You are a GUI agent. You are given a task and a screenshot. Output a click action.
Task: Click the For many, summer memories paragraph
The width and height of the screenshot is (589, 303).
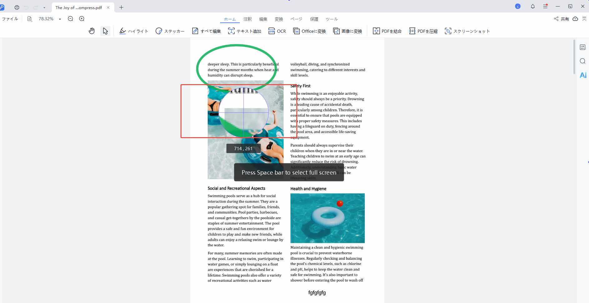coord(245,267)
